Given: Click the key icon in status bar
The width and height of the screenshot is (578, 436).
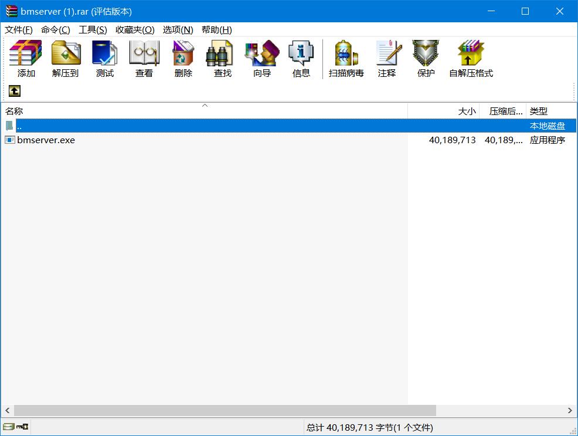Looking at the screenshot, I should [22, 427].
